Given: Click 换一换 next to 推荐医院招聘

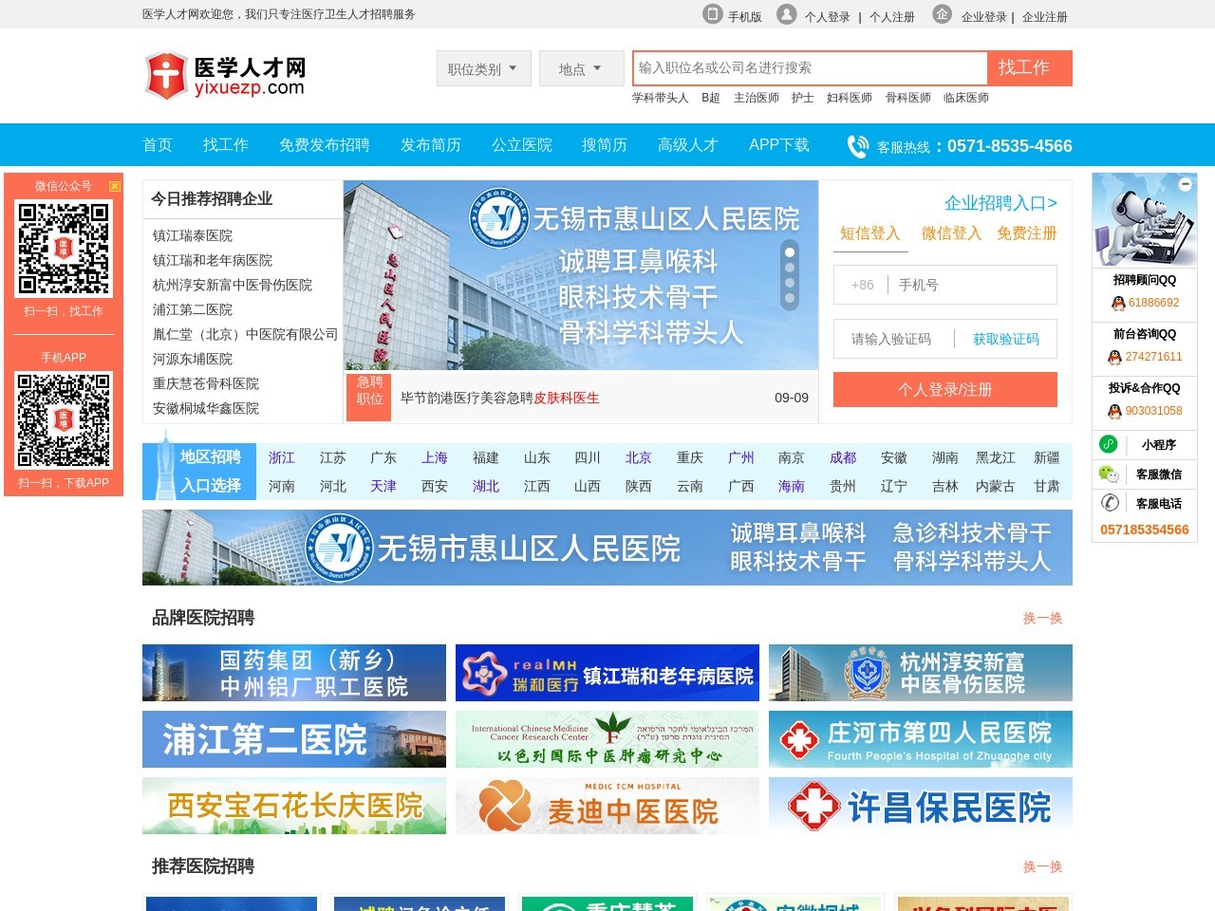Looking at the screenshot, I should click(1043, 866).
